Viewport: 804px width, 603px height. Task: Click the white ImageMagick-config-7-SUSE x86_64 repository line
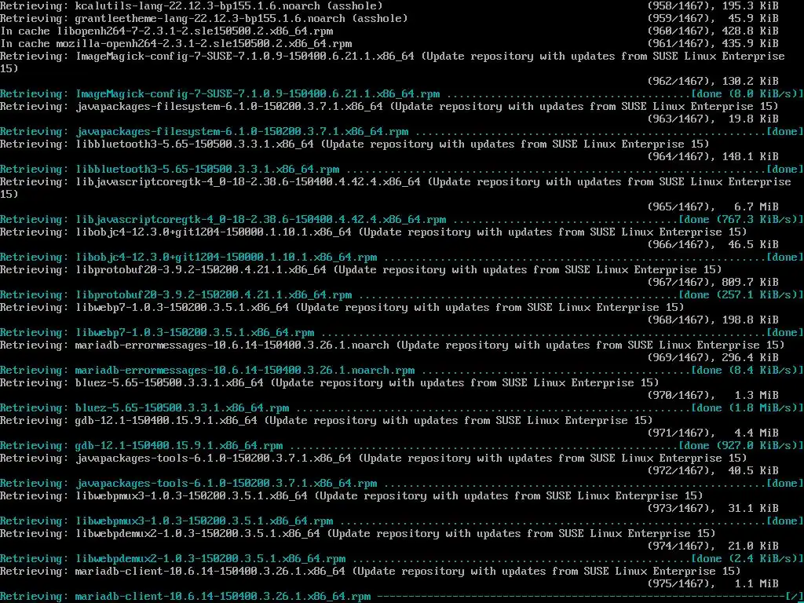click(x=393, y=63)
